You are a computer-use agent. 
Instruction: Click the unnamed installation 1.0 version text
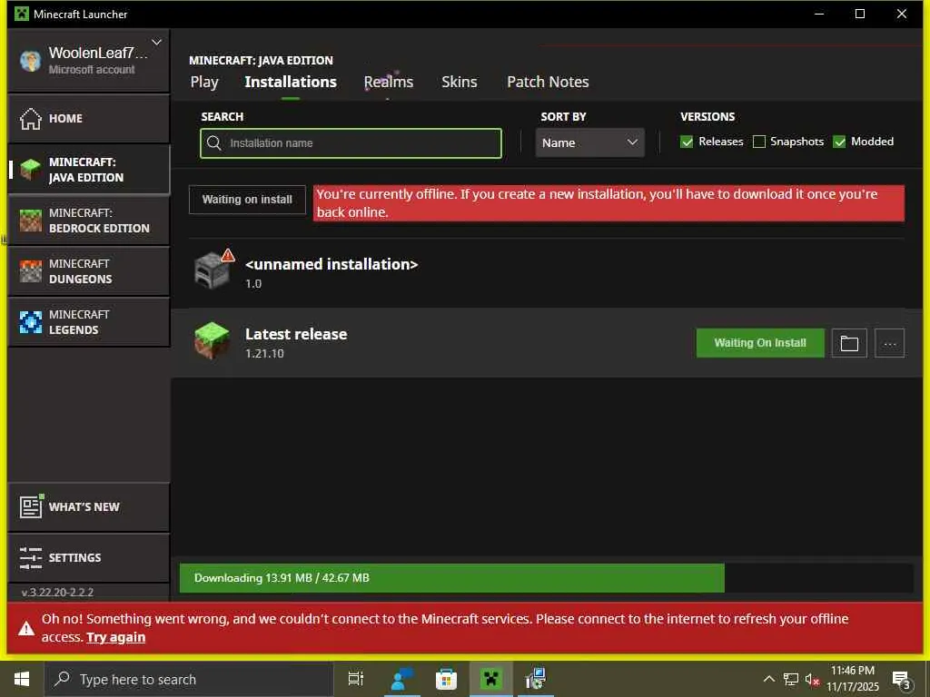point(253,284)
